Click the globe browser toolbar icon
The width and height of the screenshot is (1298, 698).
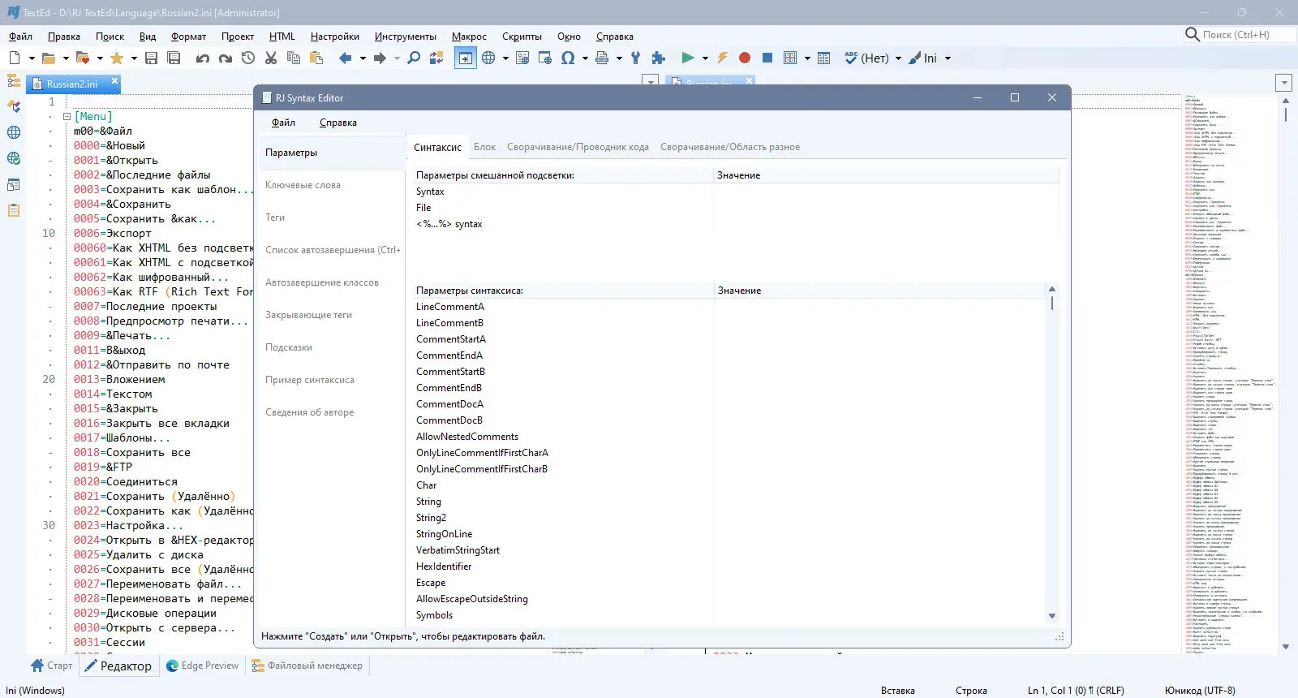pos(488,58)
